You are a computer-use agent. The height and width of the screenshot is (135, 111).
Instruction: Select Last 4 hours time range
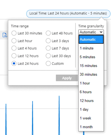(14, 48)
